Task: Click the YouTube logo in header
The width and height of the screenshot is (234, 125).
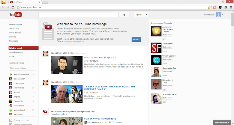Action: pos(15,15)
